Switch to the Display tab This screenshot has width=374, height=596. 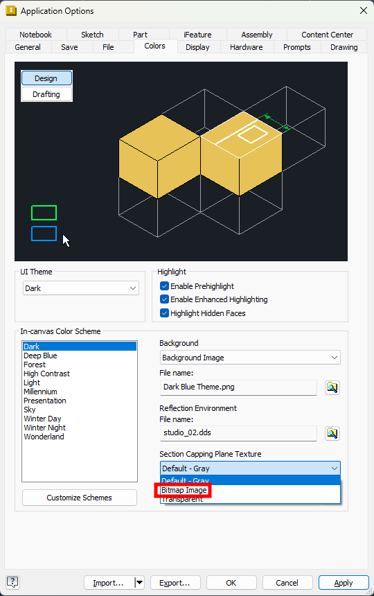(197, 47)
